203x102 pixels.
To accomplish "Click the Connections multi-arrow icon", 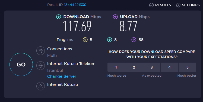I will click(40, 51).
